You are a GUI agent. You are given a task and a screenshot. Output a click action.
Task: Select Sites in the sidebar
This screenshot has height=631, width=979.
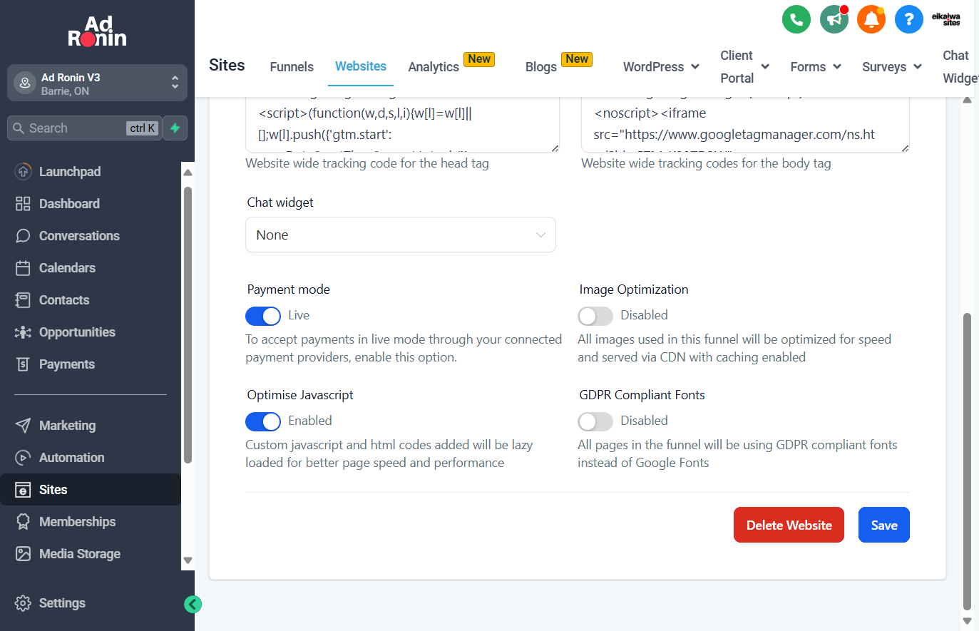pyautogui.click(x=91, y=490)
